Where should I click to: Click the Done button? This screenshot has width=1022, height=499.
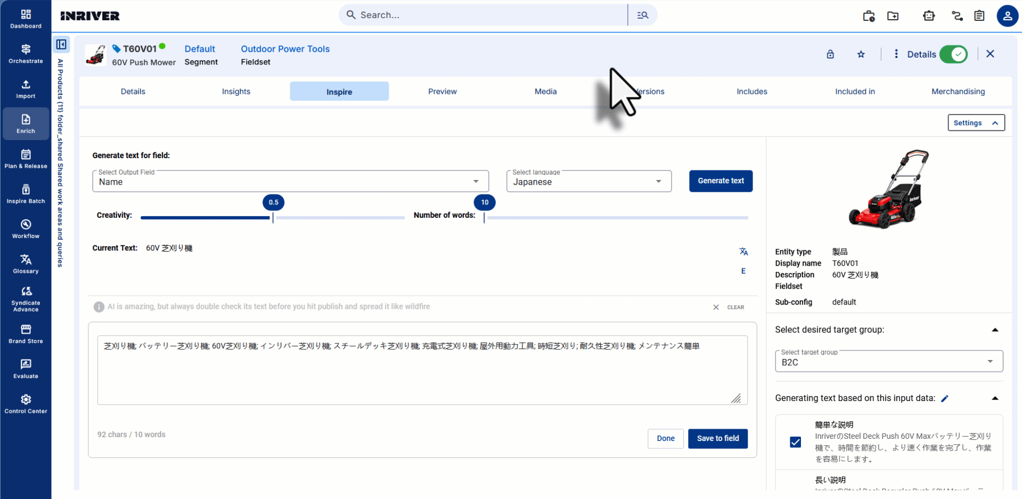click(666, 438)
